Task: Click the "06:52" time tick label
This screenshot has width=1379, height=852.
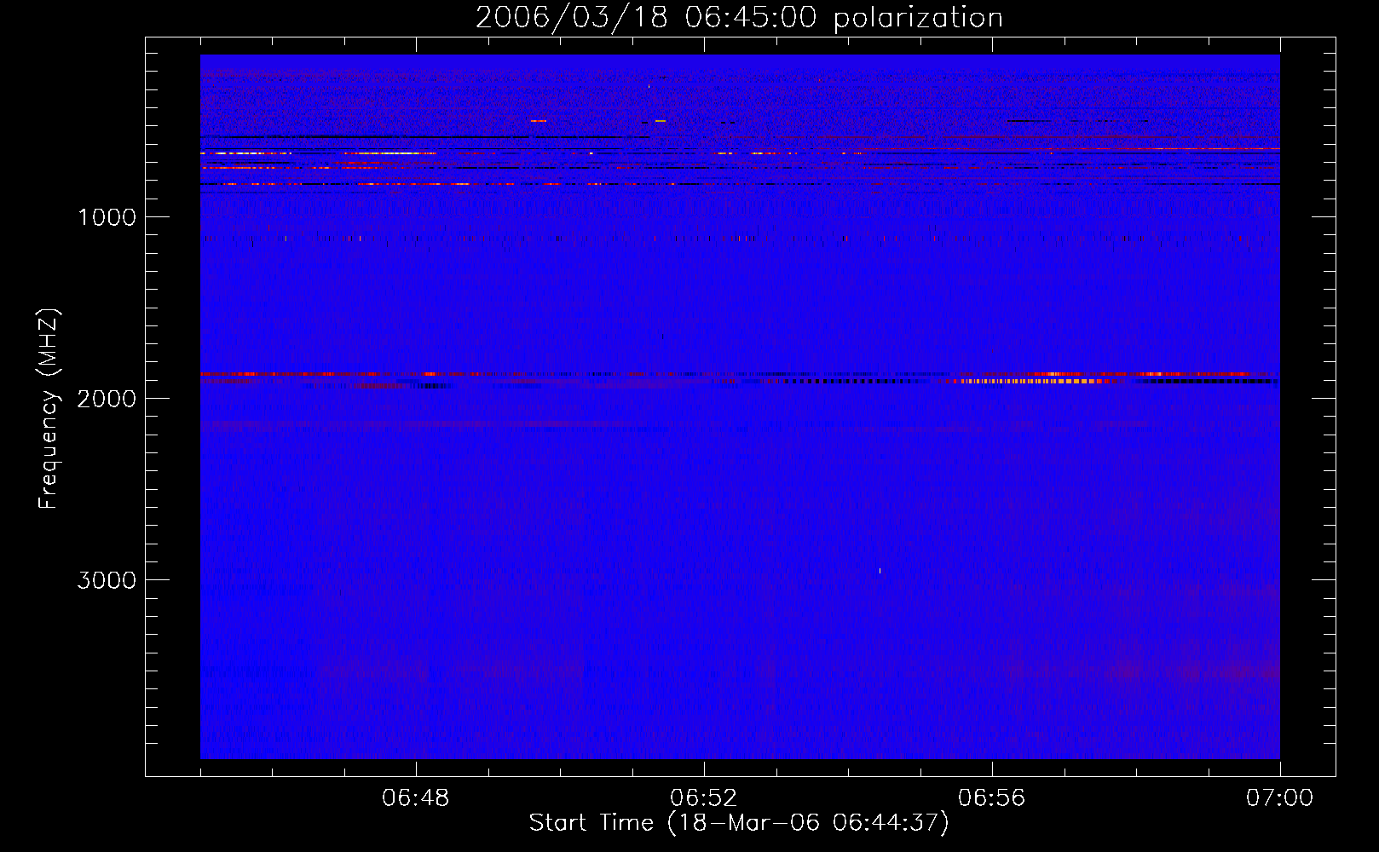Action: click(x=704, y=798)
